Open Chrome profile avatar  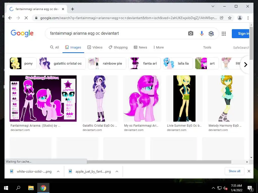[240, 18]
